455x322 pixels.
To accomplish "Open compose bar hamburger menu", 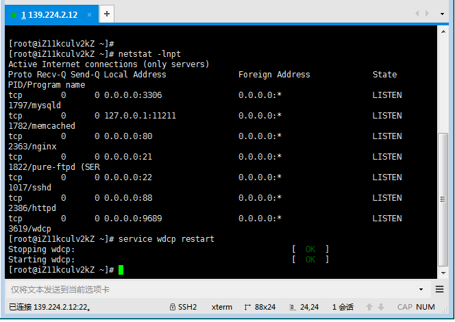I will tap(440, 289).
